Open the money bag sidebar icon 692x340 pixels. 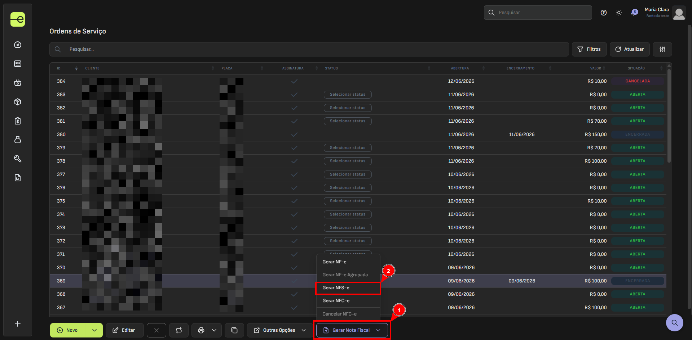coord(18,140)
